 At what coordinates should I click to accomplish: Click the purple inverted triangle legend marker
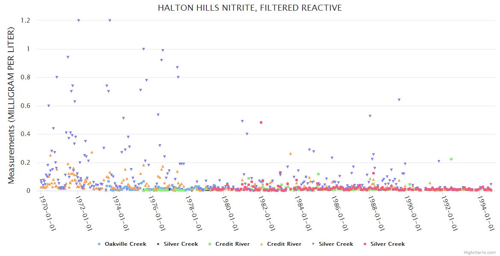314,244
